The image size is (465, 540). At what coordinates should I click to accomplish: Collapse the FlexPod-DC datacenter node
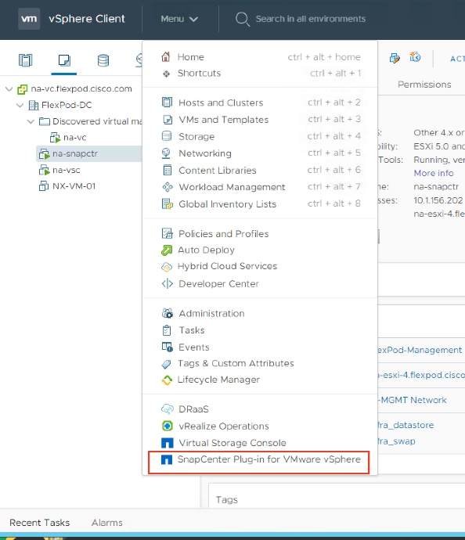[20, 105]
